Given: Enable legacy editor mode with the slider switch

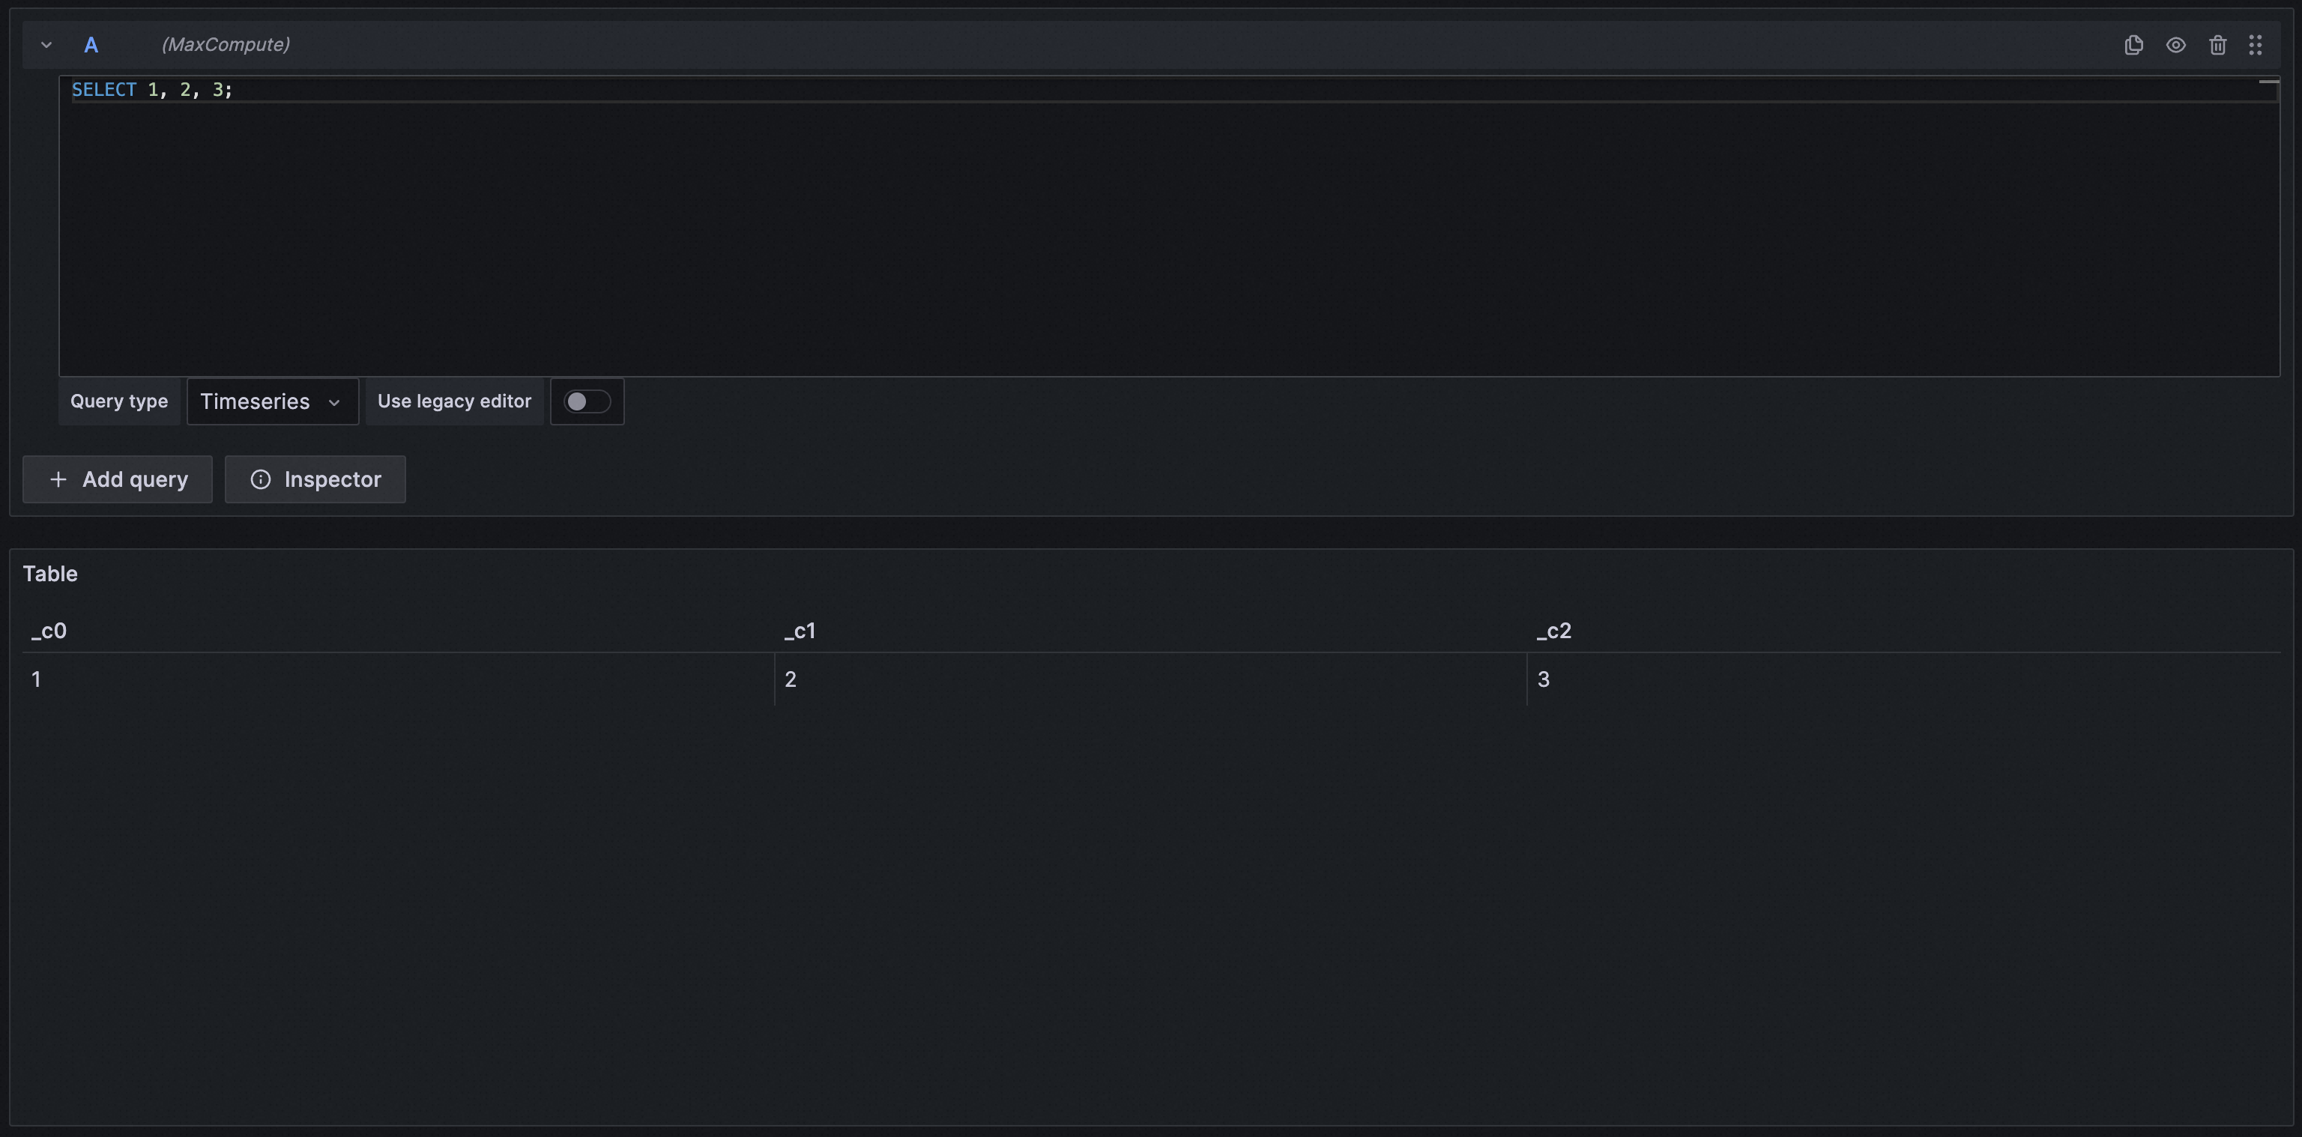Looking at the screenshot, I should (x=587, y=401).
